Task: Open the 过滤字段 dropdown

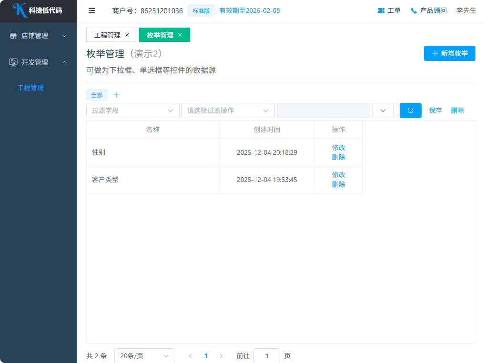Action: 132,111
